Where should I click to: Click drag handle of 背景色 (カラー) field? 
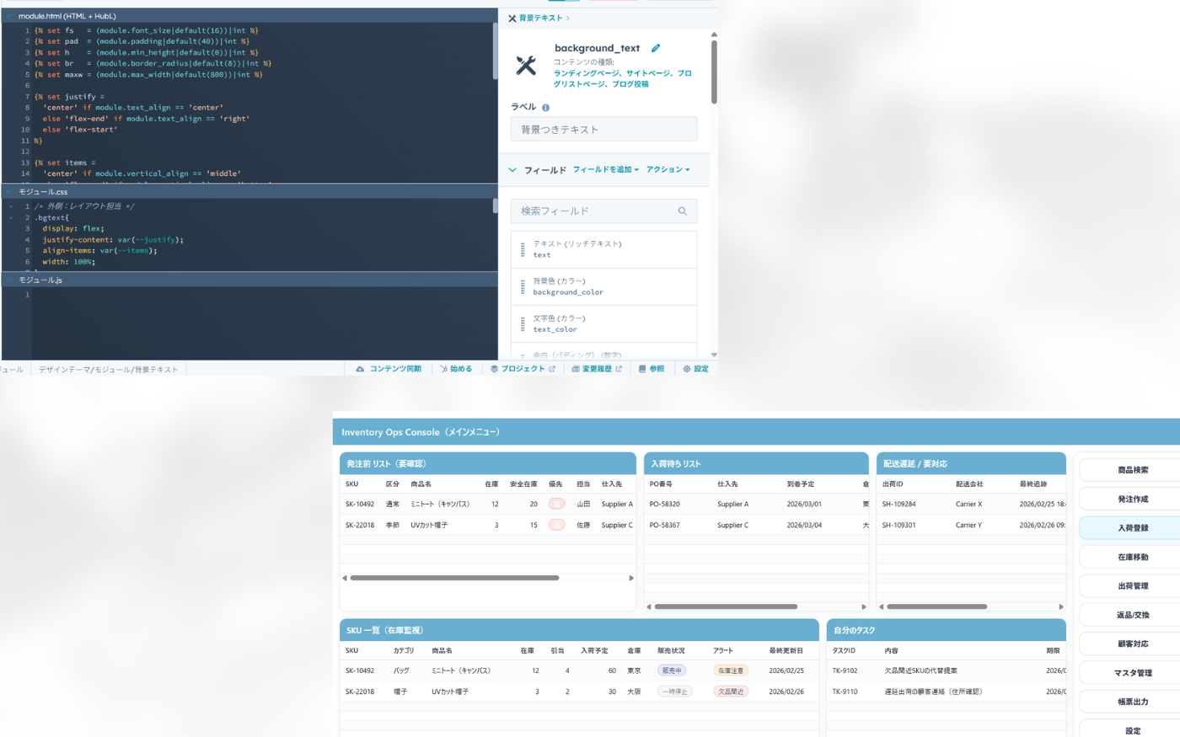(x=523, y=287)
